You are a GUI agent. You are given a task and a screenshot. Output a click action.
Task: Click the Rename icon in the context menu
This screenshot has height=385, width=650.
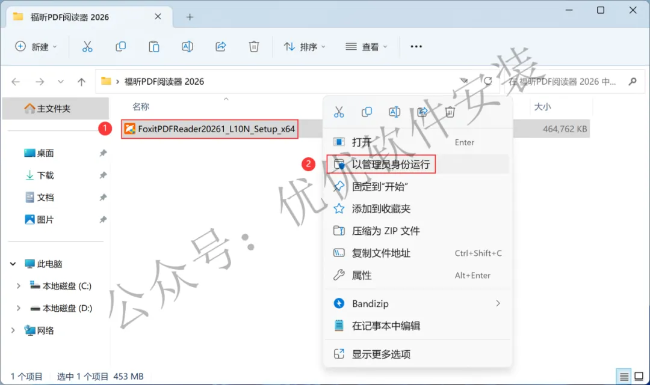coord(395,112)
